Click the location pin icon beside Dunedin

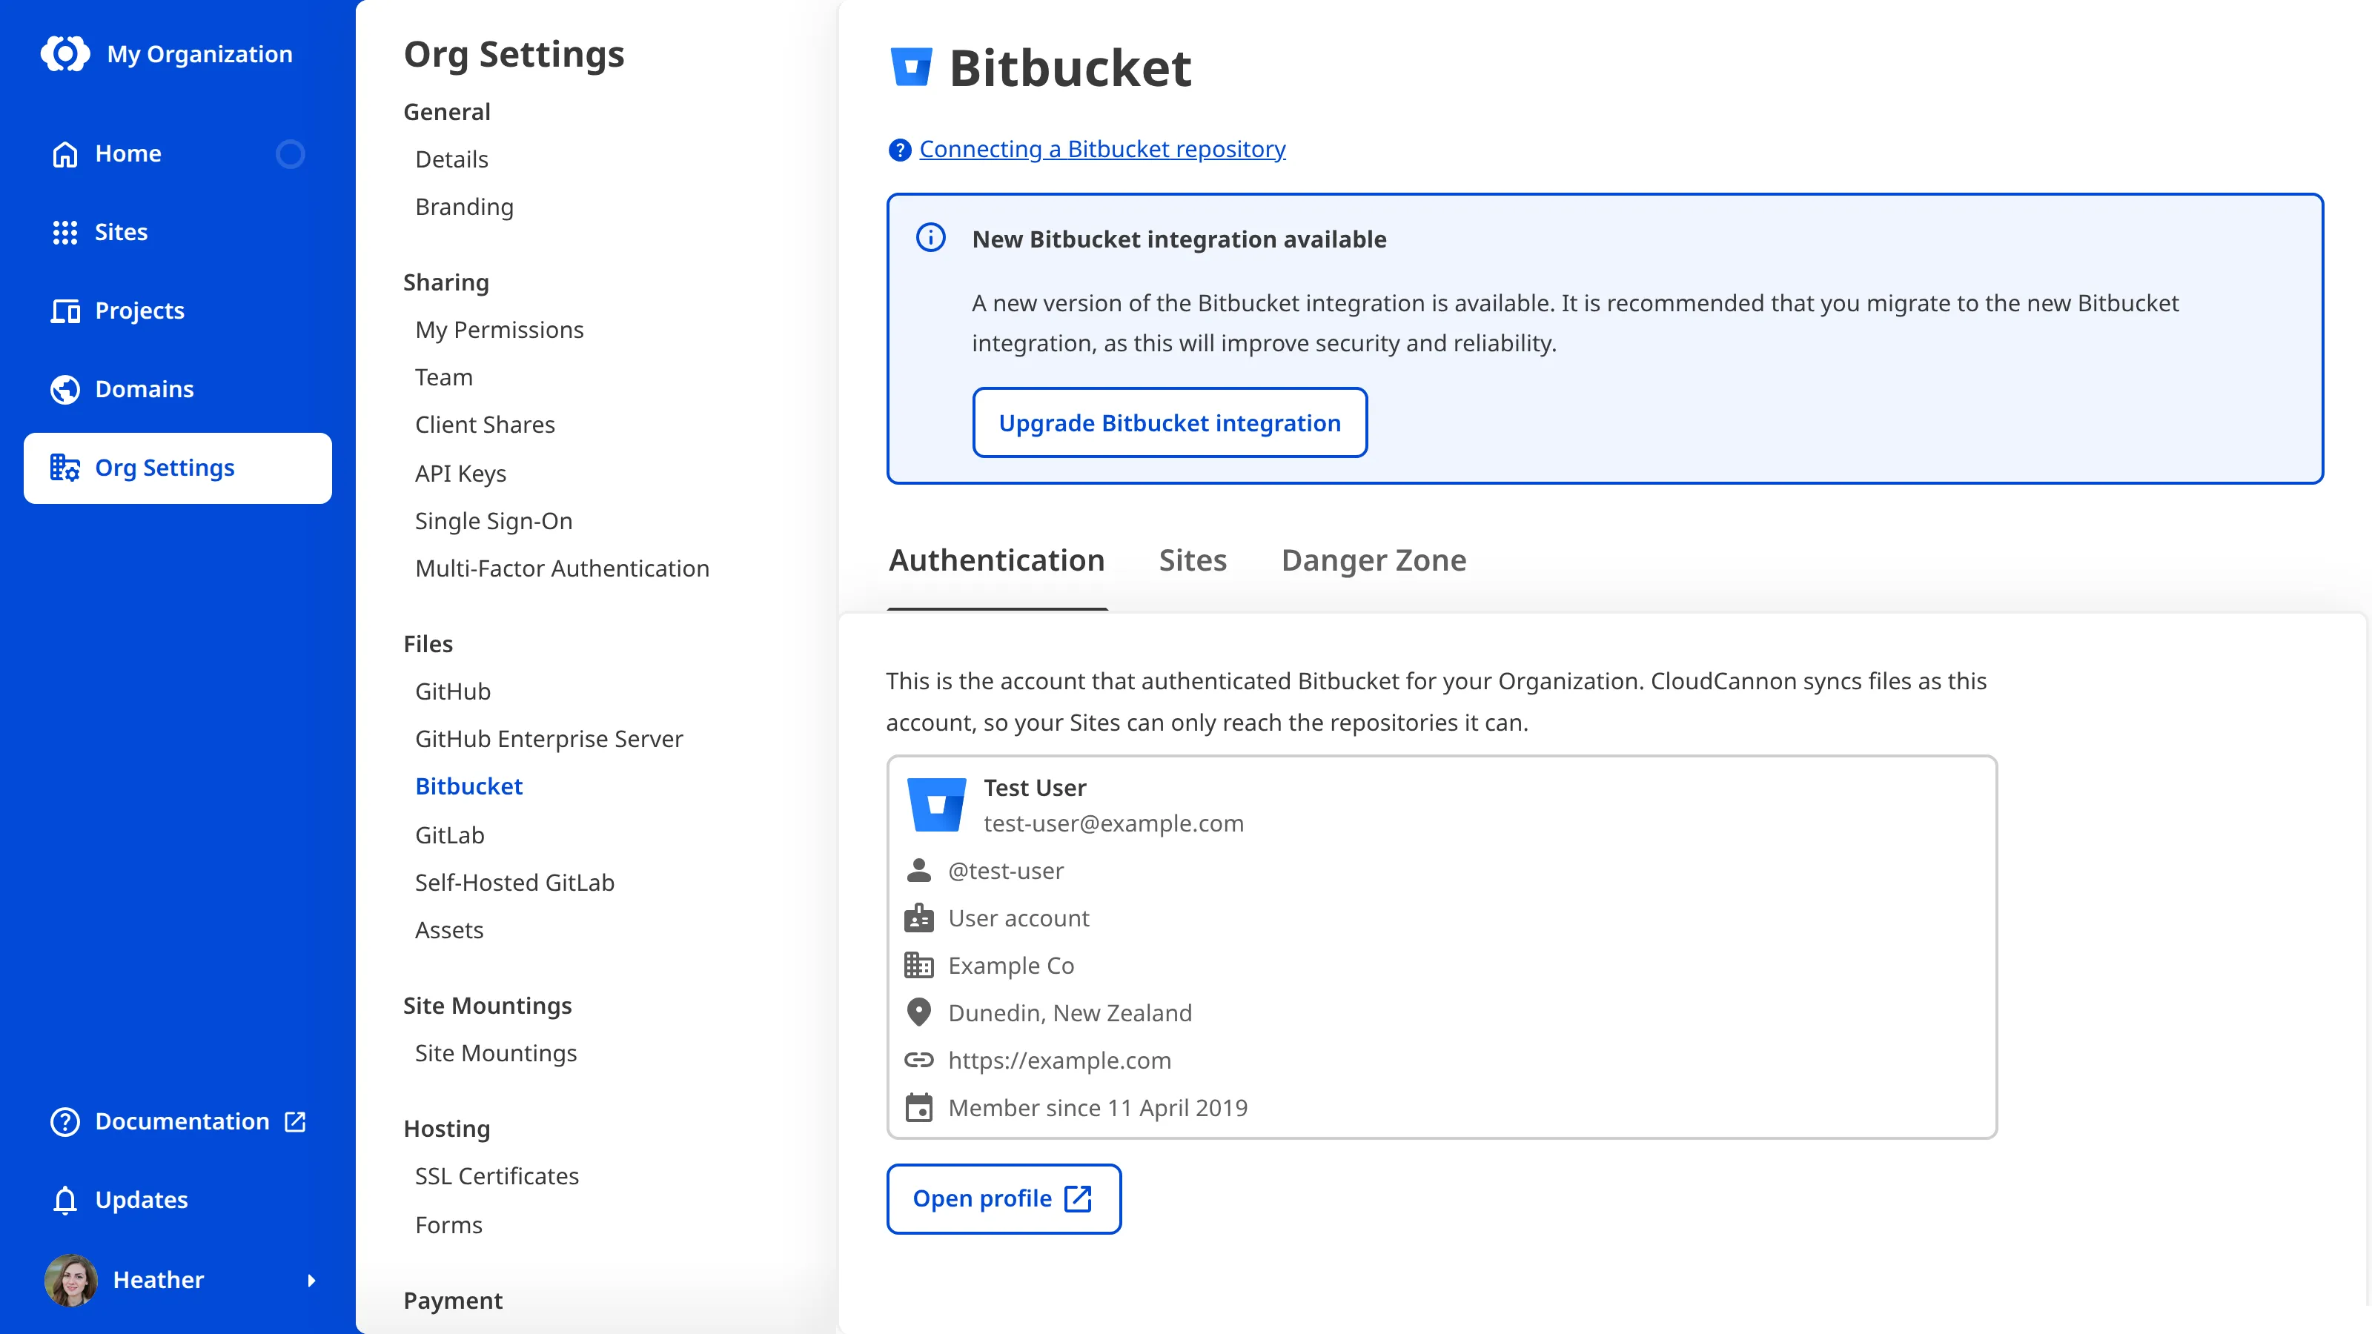click(919, 1012)
